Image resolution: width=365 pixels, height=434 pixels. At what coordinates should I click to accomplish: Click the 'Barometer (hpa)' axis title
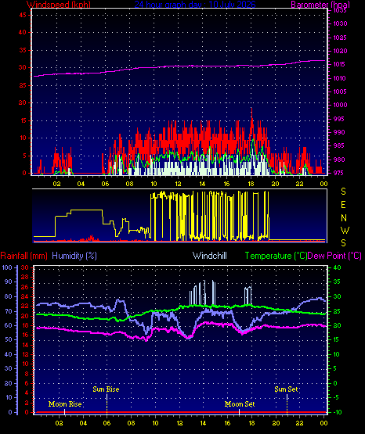pos(320,4)
